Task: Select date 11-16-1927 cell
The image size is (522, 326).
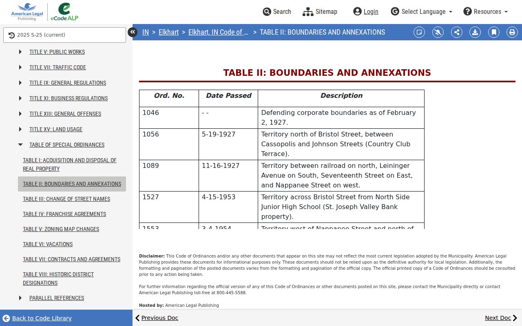Action: (x=228, y=176)
